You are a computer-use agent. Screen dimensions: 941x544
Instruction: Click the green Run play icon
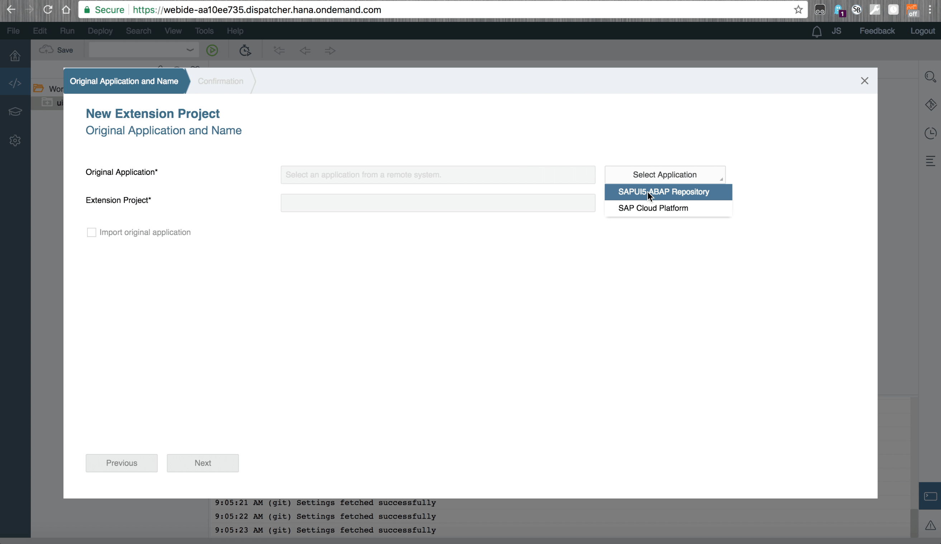pos(212,51)
